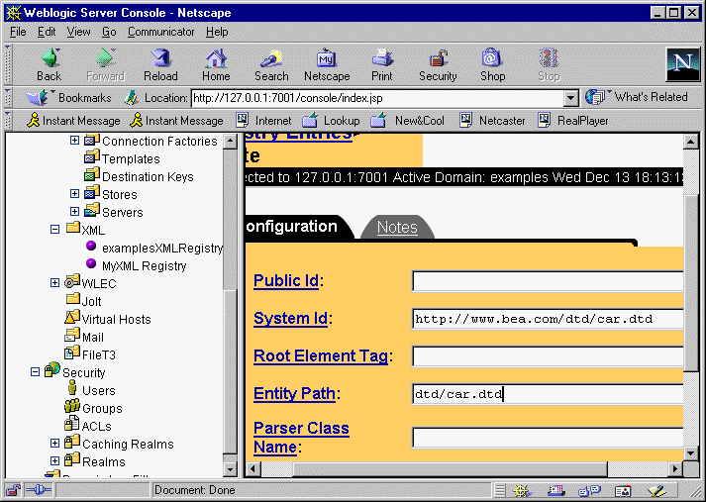706x502 pixels.
Task: Open the Help menu
Action: pos(217,32)
